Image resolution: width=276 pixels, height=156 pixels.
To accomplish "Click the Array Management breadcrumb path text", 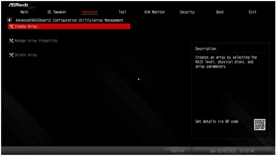I will pyautogui.click(x=69, y=20).
